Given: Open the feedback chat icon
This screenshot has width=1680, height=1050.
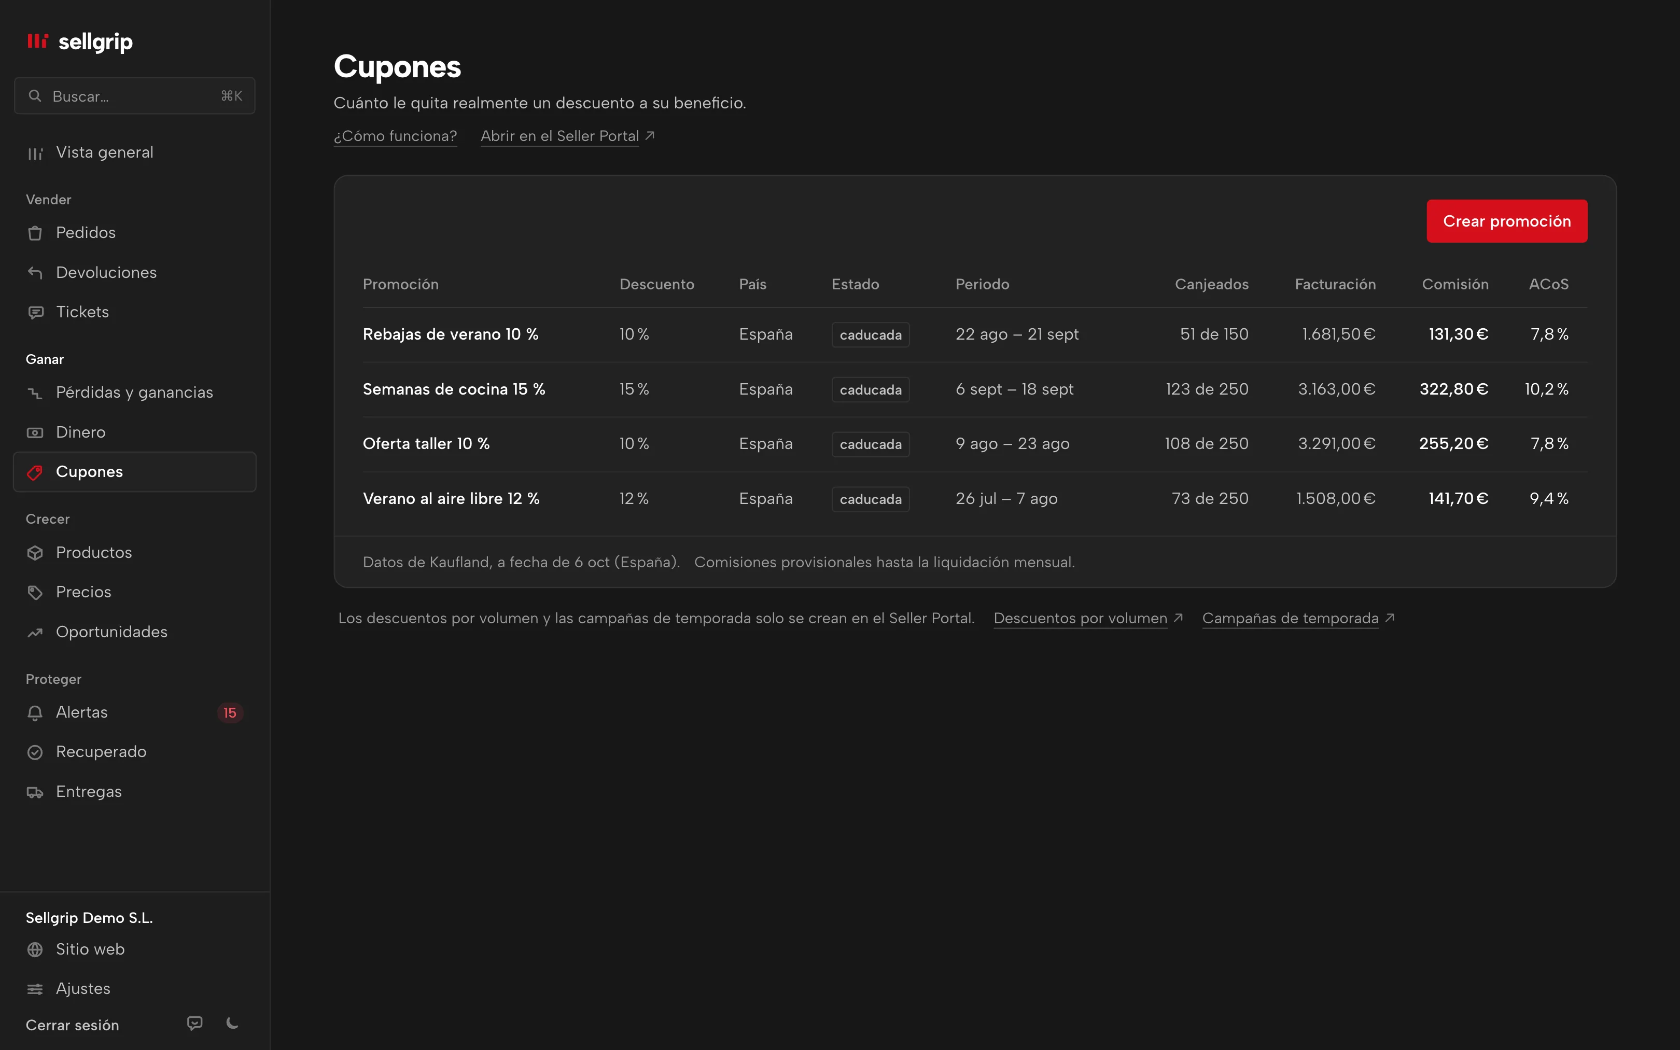Looking at the screenshot, I should [195, 1023].
